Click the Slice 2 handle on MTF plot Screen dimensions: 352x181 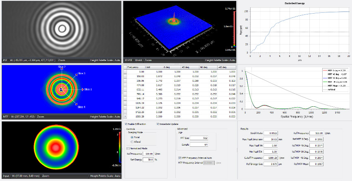pyautogui.click(x=61, y=69)
